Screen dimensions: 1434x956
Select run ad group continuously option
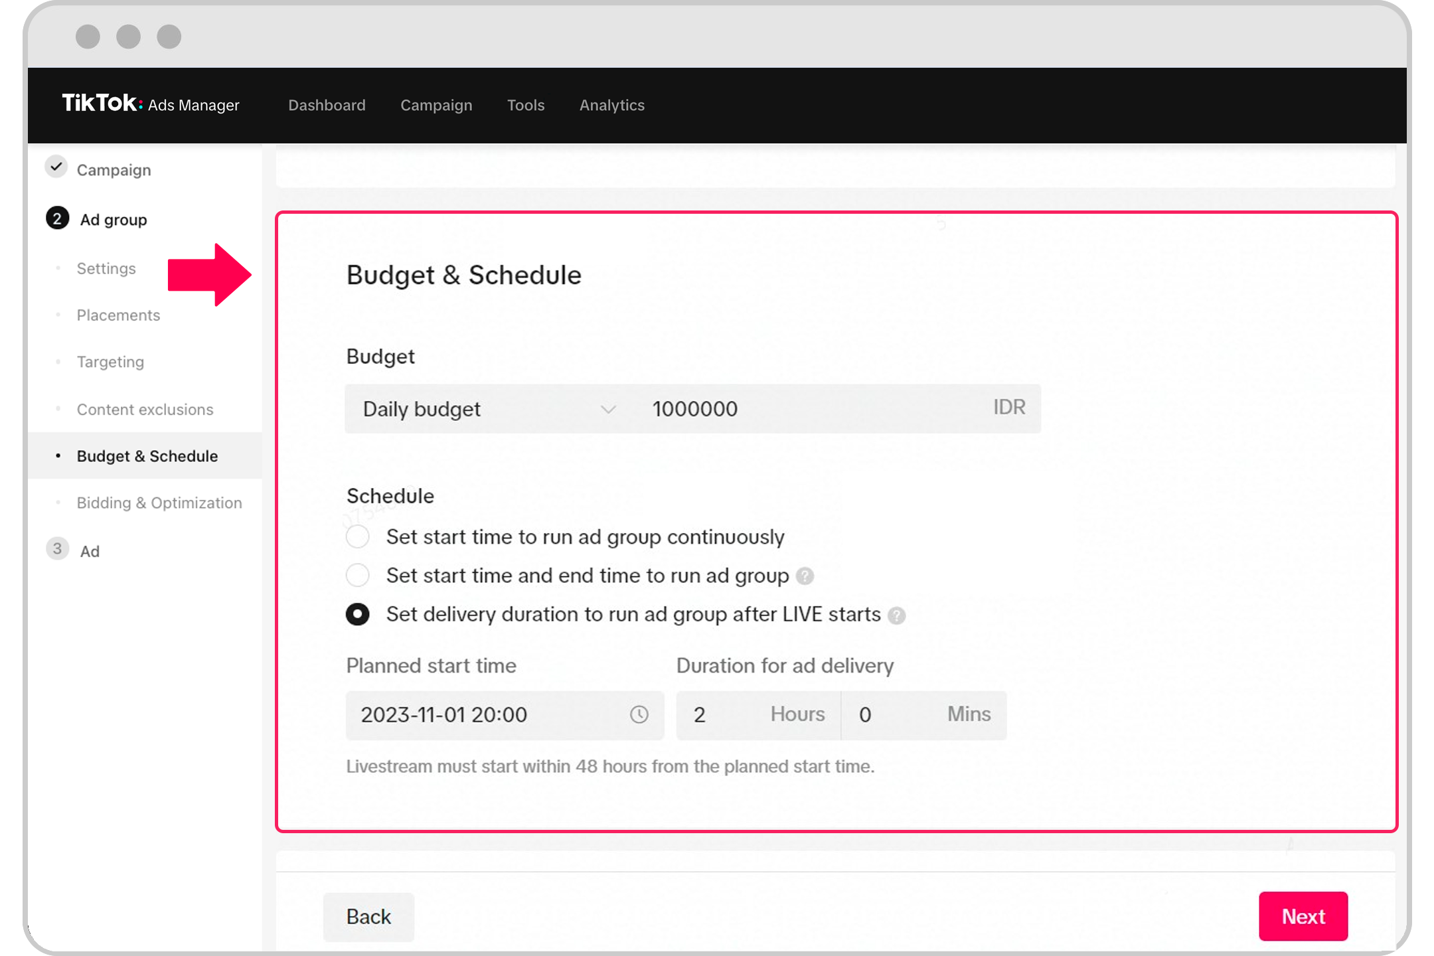[x=358, y=536]
